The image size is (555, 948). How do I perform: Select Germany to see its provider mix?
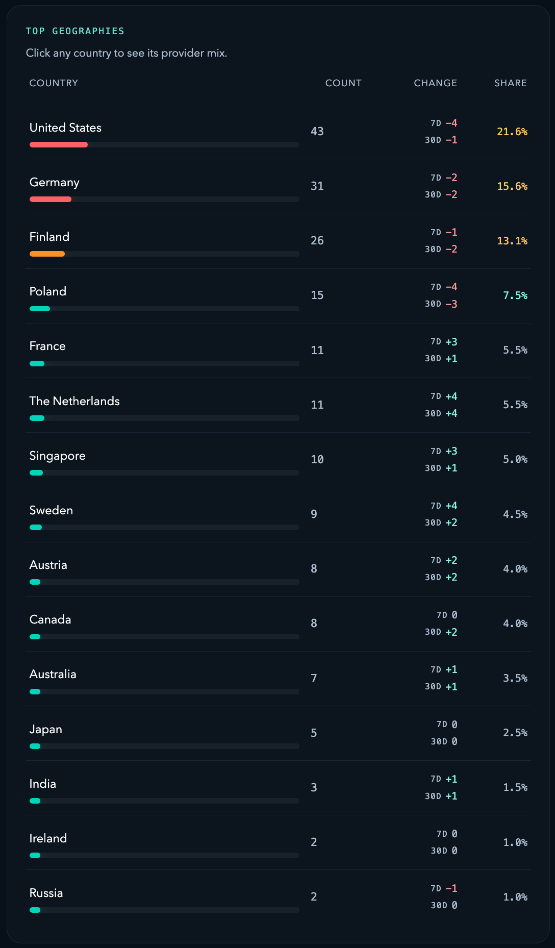tap(54, 182)
